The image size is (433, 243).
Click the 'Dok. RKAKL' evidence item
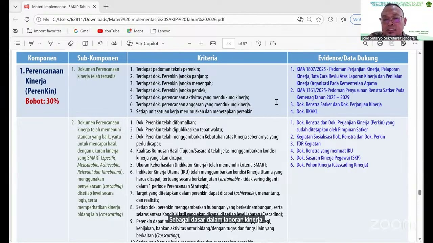point(307,111)
